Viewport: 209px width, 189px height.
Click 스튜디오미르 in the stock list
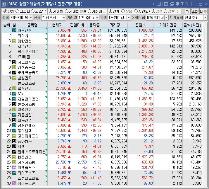28,178
